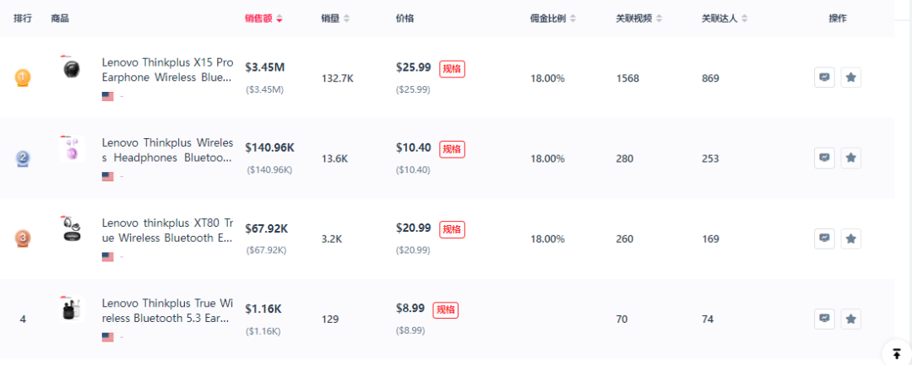Click 规格 tag next to $10.40
This screenshot has width=912, height=365.
(x=452, y=150)
